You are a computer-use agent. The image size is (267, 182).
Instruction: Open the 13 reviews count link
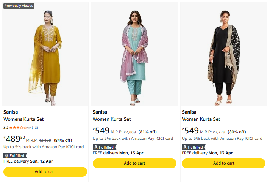click(x=35, y=127)
